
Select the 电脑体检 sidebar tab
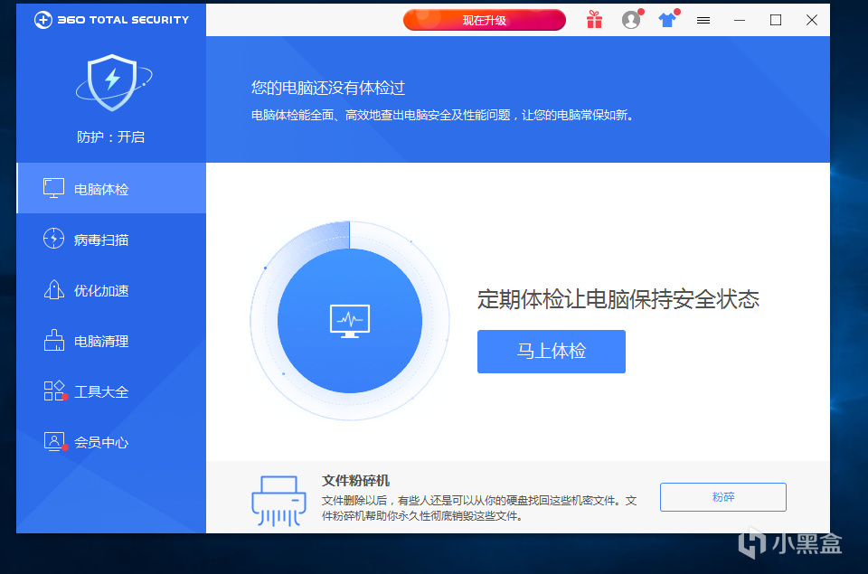pyautogui.click(x=111, y=188)
